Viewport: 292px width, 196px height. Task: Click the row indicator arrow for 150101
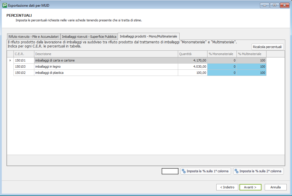coord(10,60)
